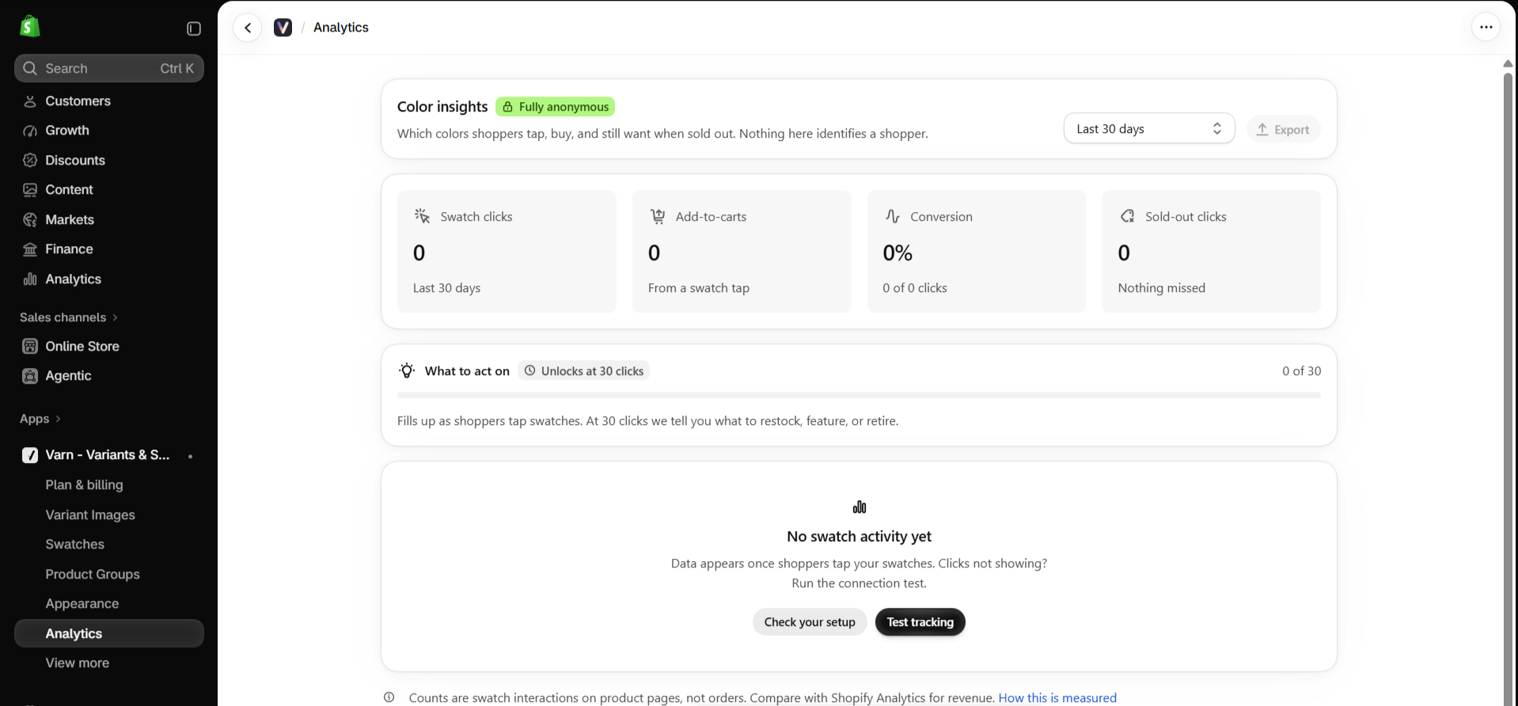Click the Swatch clicks metric card
This screenshot has width=1518, height=706.
click(x=507, y=251)
